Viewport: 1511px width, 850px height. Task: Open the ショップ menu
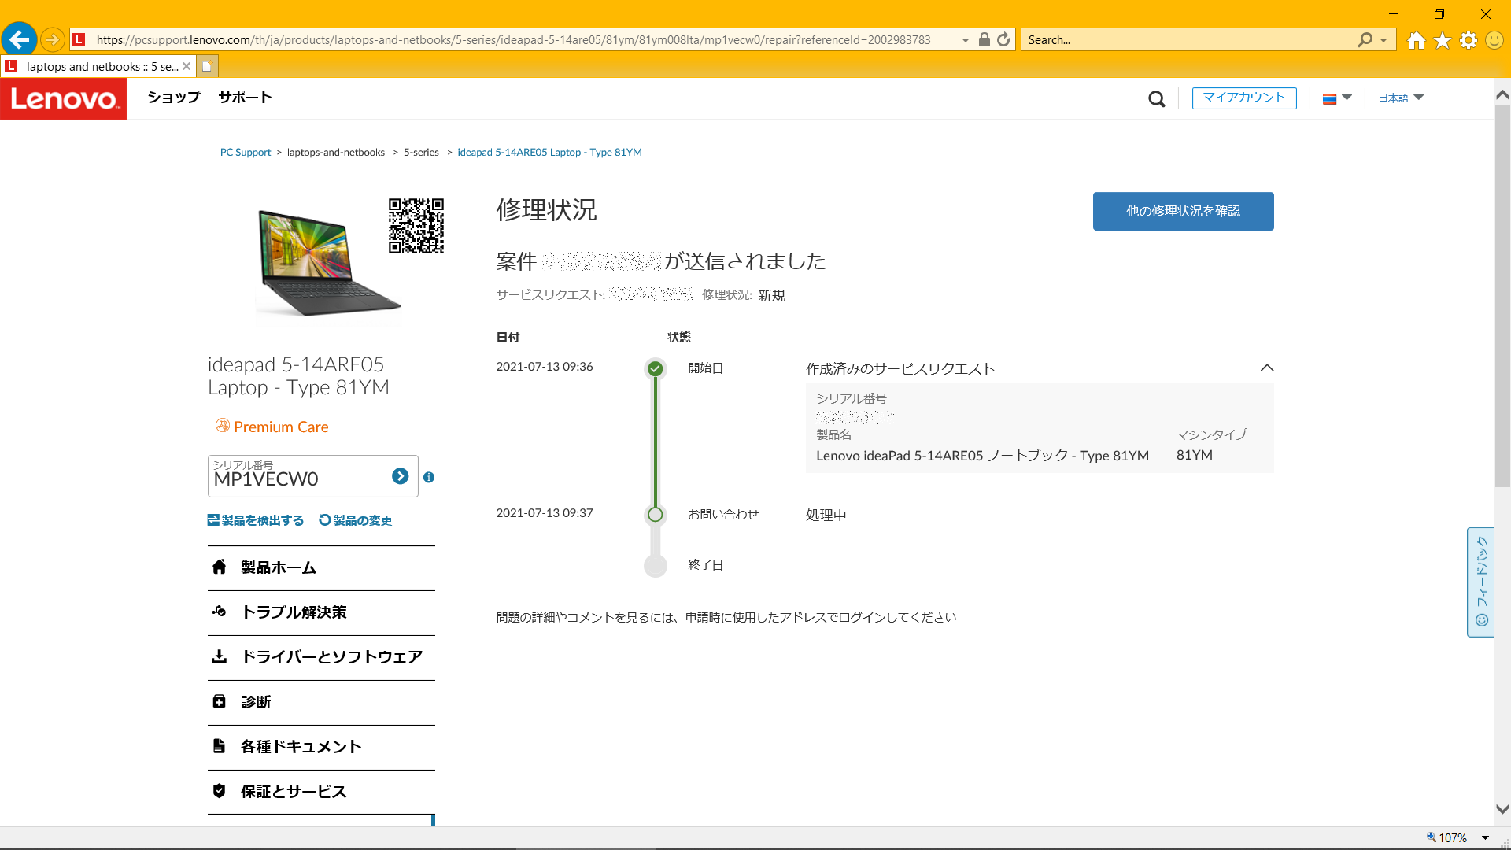pyautogui.click(x=175, y=98)
